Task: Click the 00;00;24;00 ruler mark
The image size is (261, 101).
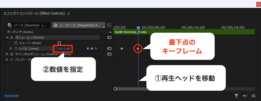Action: [x=233, y=27]
